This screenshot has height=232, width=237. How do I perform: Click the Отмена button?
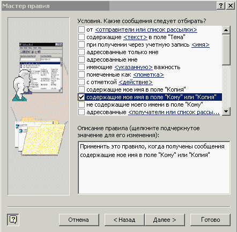tap(79, 220)
